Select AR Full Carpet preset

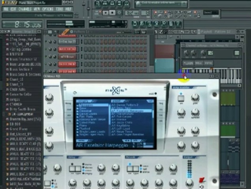pos(121,117)
